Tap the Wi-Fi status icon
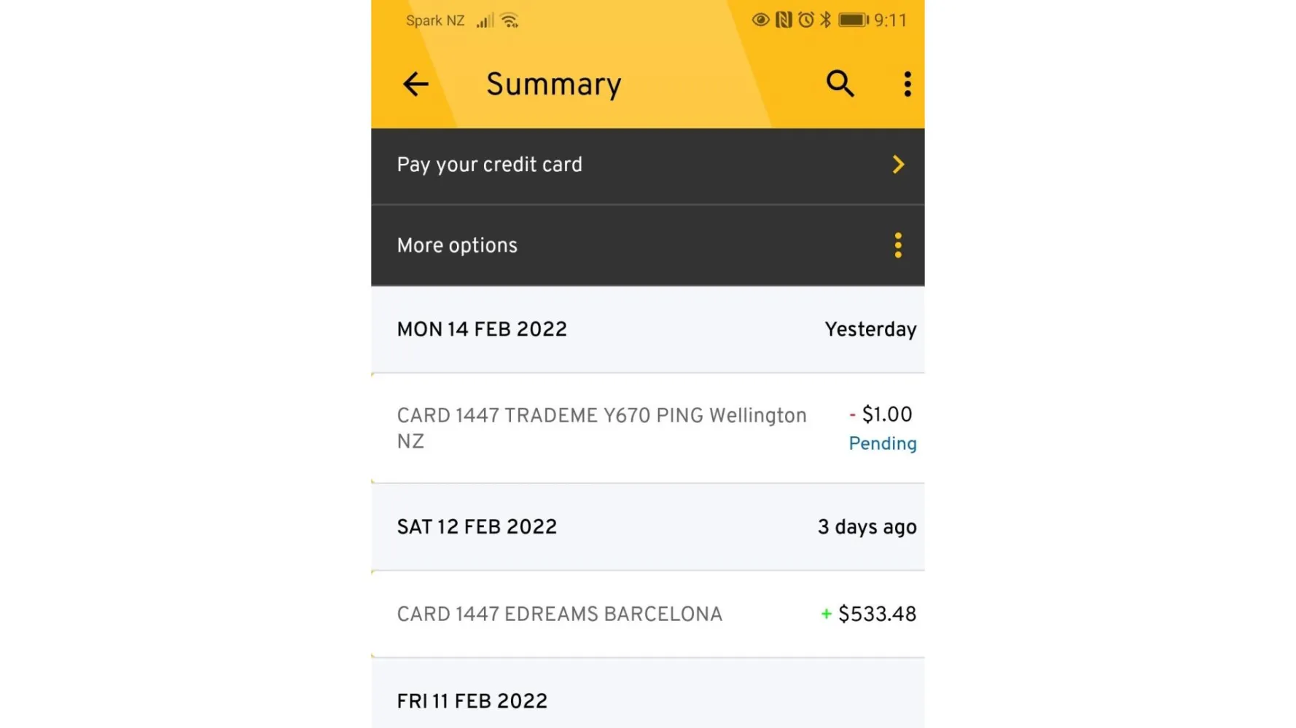 click(510, 20)
